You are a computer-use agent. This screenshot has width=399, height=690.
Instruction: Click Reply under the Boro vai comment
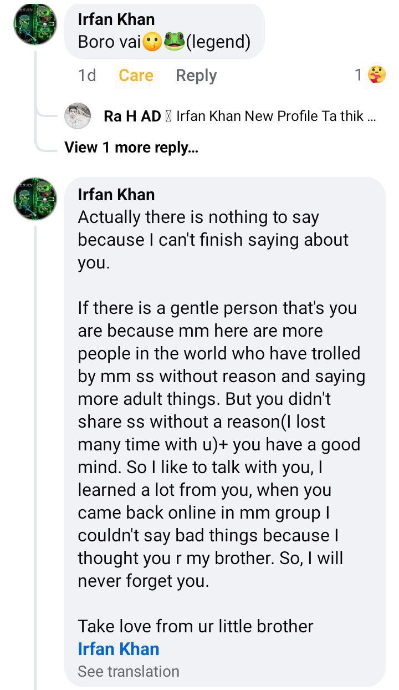point(196,75)
